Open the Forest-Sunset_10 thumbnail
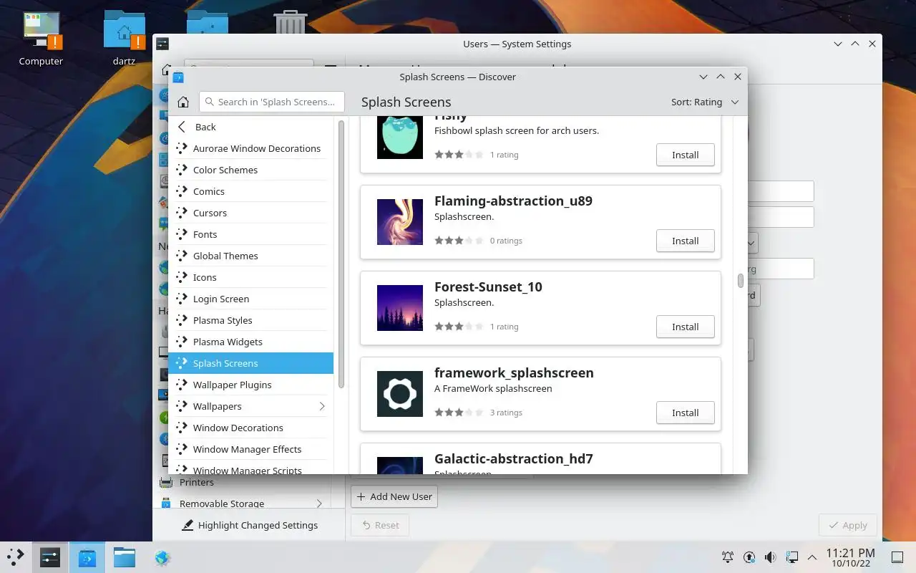This screenshot has width=916, height=573. (400, 308)
